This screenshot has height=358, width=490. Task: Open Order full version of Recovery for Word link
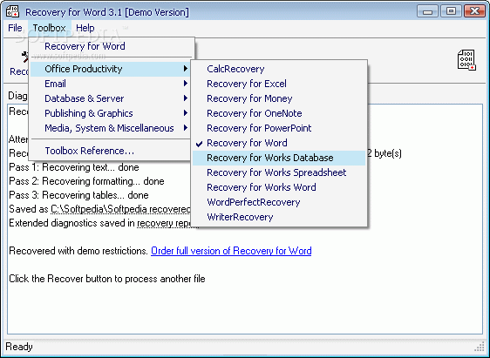tap(231, 251)
